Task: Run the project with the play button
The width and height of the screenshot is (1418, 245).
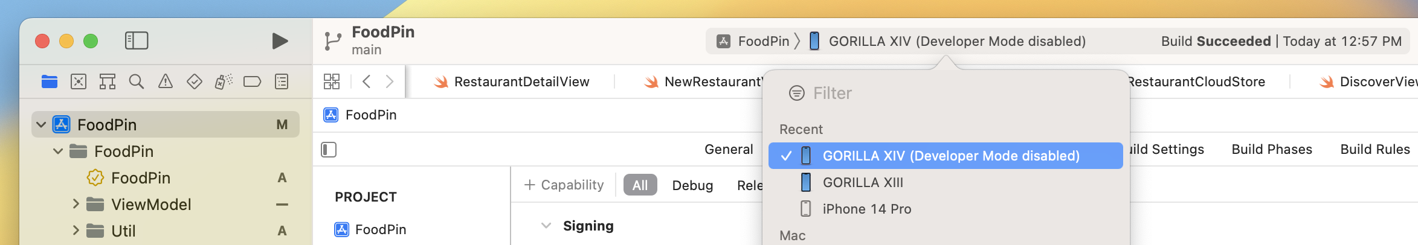Action: [280, 41]
